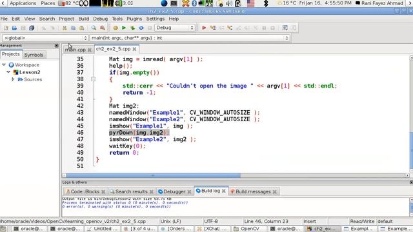Switch to the main.cpp editor tab
The width and height of the screenshot is (413, 232).
(x=76, y=50)
